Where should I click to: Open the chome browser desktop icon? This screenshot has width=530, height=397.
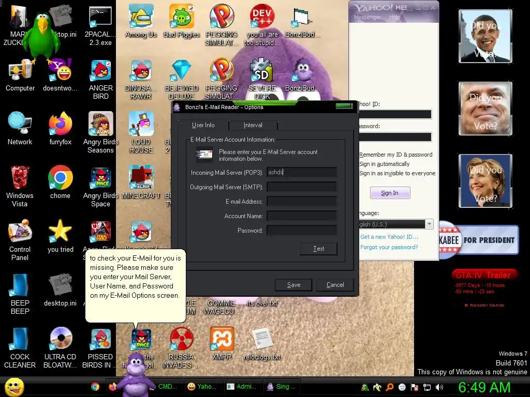pos(61,181)
